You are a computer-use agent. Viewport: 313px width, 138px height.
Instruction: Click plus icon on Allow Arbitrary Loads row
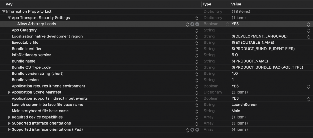(x=192, y=24)
